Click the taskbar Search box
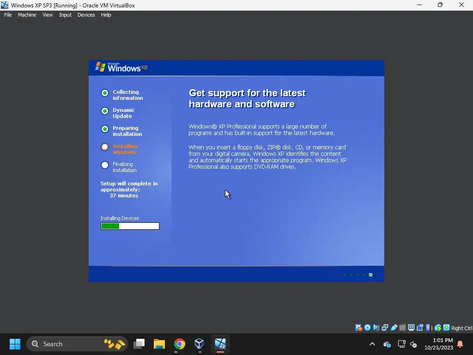 77,344
